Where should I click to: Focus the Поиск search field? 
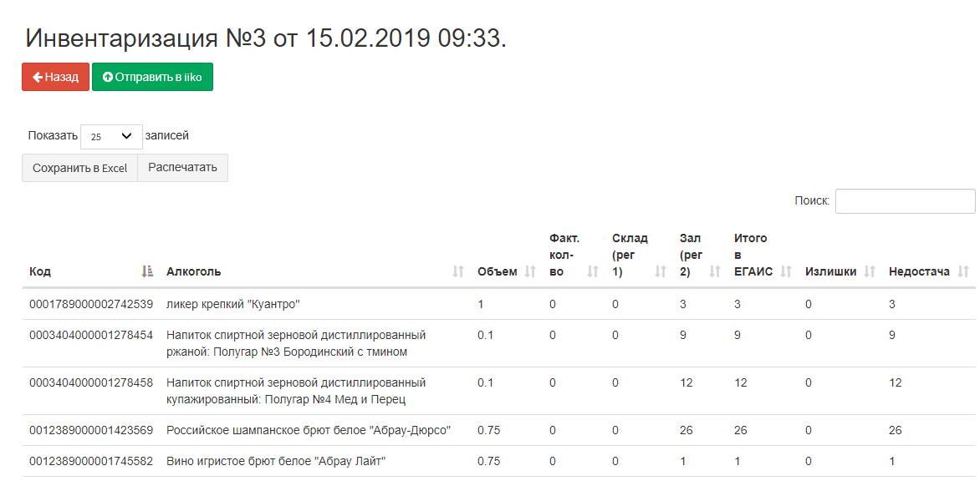tap(905, 201)
